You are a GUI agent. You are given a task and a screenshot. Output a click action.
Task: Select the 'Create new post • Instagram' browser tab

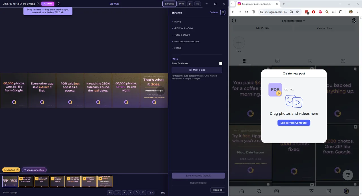(x=257, y=4)
